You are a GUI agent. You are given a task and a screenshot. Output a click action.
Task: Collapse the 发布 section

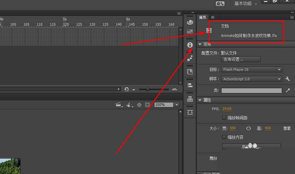click(x=200, y=44)
